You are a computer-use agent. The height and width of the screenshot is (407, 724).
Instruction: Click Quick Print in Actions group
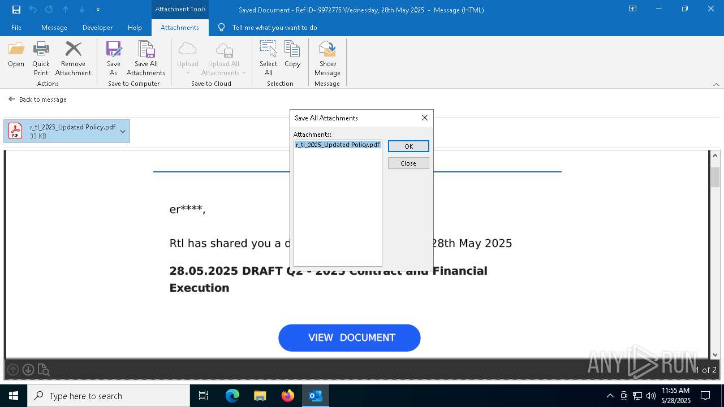[41, 58]
